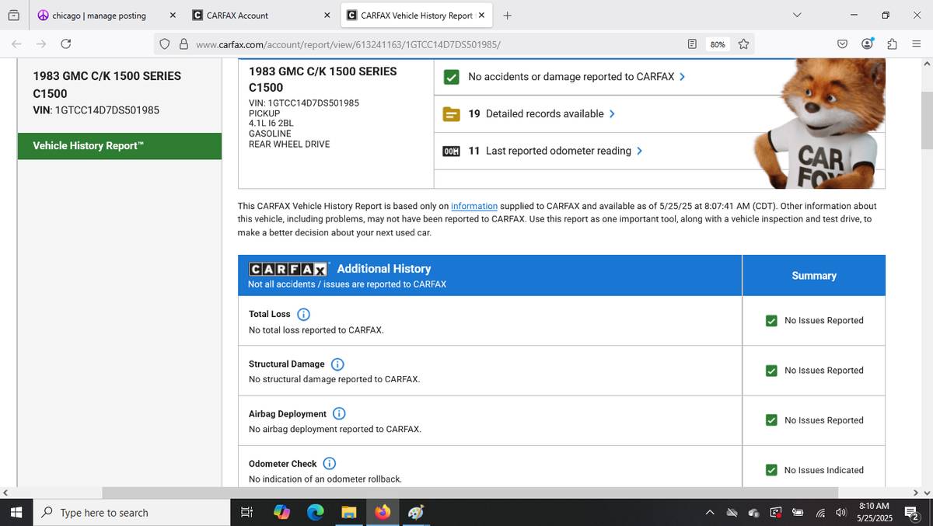Open Firefox application menu

(917, 44)
